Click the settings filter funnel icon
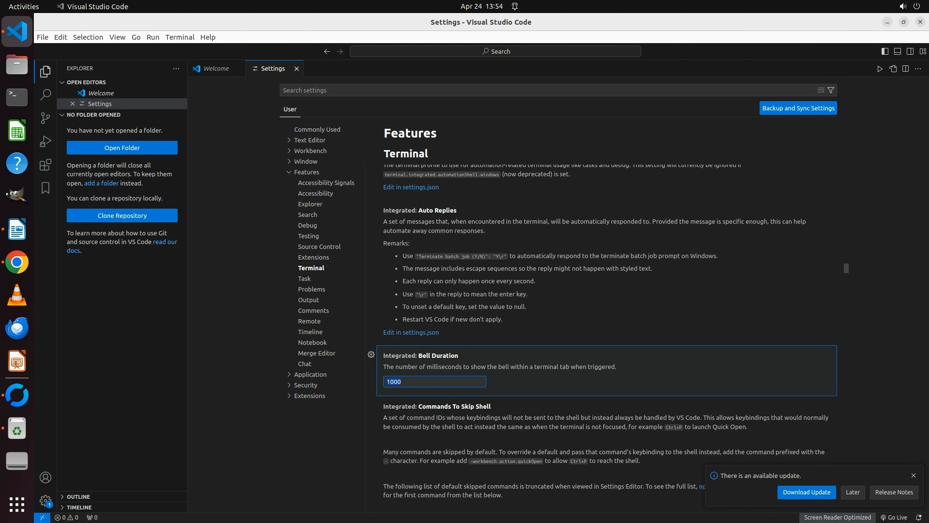The width and height of the screenshot is (929, 523). [831, 90]
